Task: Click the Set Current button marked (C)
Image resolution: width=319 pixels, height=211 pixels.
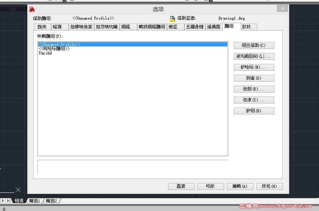Action: tap(254, 45)
